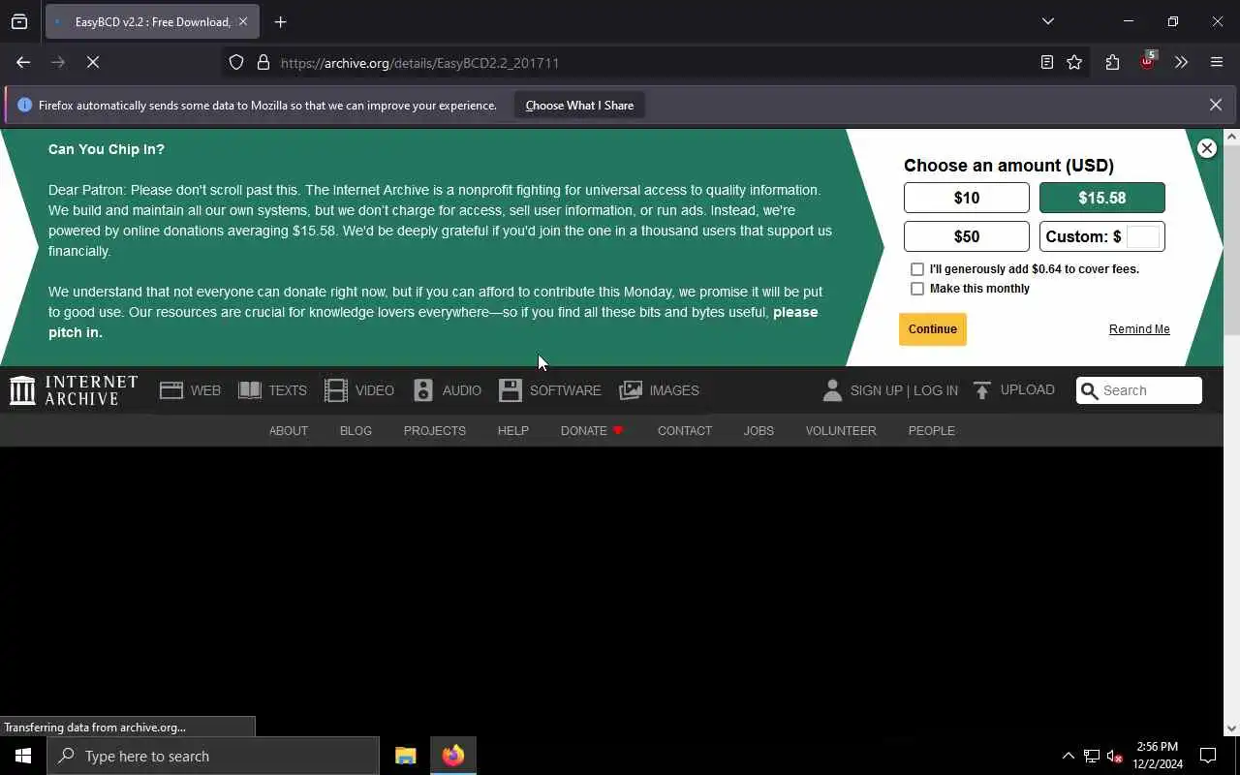Close the EasyBCD v2.2 tab

coord(243,21)
